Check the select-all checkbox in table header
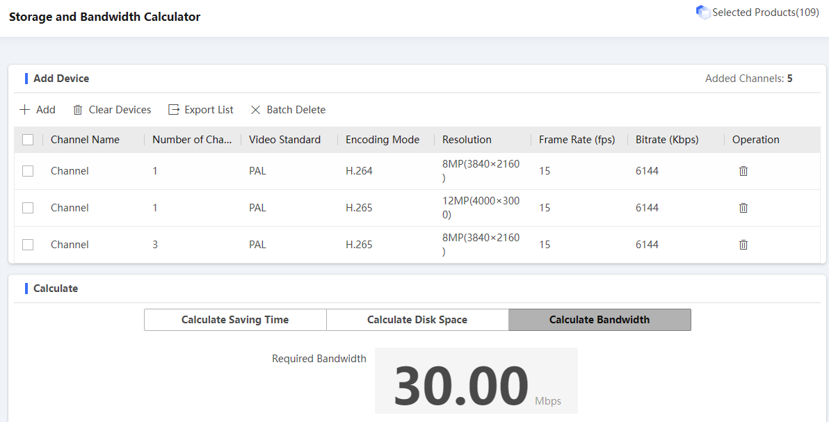This screenshot has width=829, height=422. 28,139
